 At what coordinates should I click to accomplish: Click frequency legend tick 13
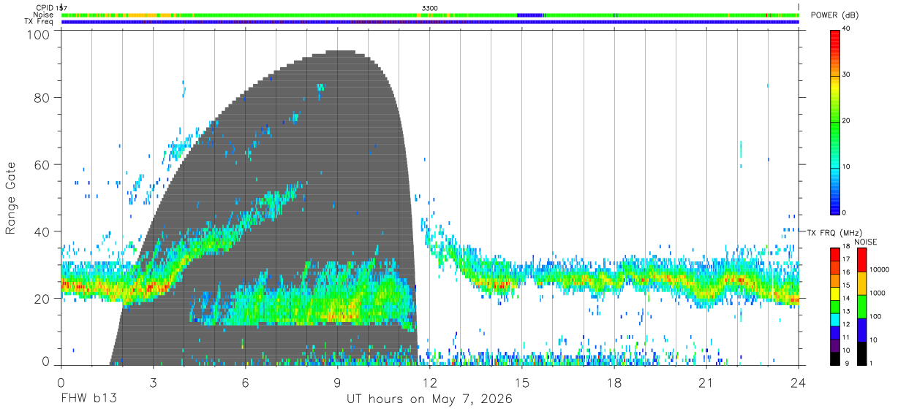click(x=847, y=311)
